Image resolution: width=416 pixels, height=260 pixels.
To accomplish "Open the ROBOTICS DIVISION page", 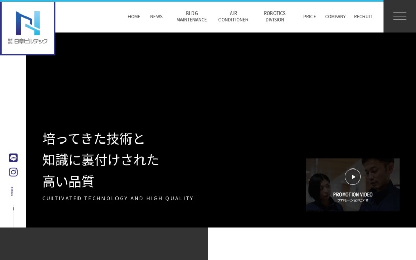I will coord(275,17).
